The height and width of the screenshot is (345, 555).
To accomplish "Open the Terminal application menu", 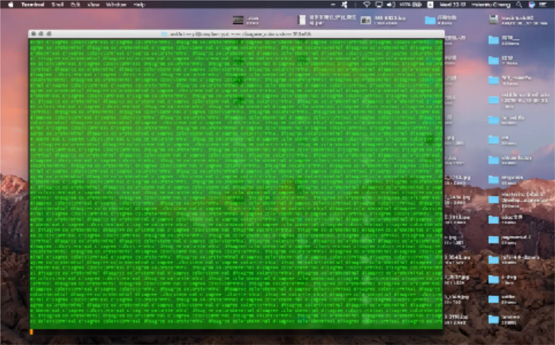I will (33, 5).
